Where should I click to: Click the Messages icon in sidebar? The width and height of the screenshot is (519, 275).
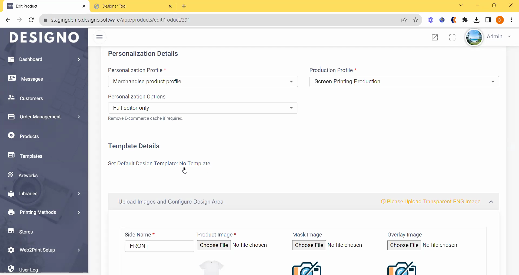tap(12, 78)
